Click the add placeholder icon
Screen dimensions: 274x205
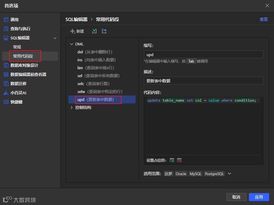(x=172, y=160)
